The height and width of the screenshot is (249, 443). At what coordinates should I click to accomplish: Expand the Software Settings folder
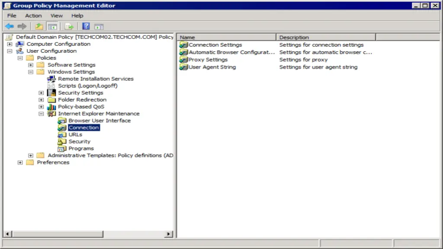pyautogui.click(x=31, y=65)
